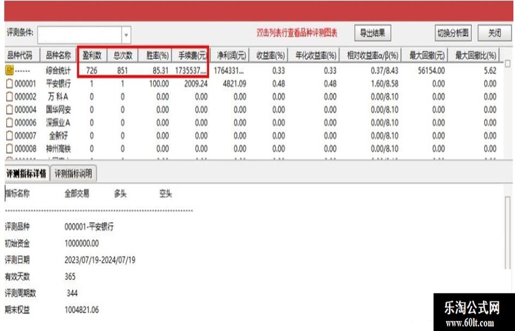Click the 851 total count cell
The width and height of the screenshot is (515, 331).
click(x=123, y=71)
